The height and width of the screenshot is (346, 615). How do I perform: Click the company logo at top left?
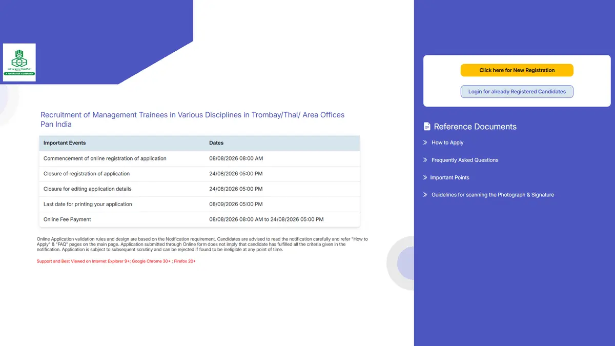(19, 63)
